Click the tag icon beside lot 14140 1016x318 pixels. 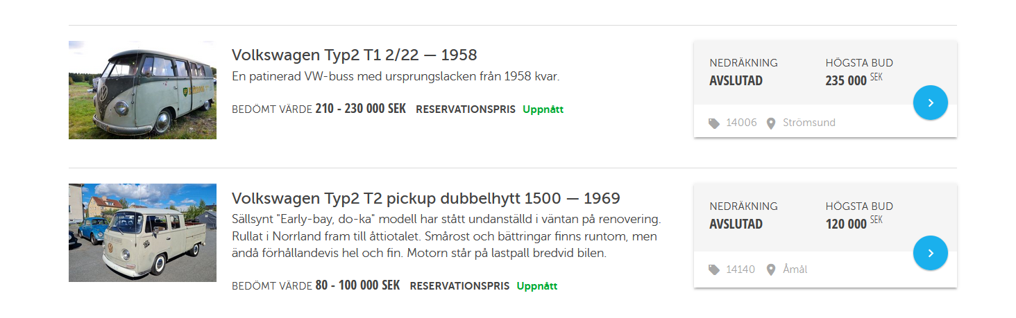(714, 270)
